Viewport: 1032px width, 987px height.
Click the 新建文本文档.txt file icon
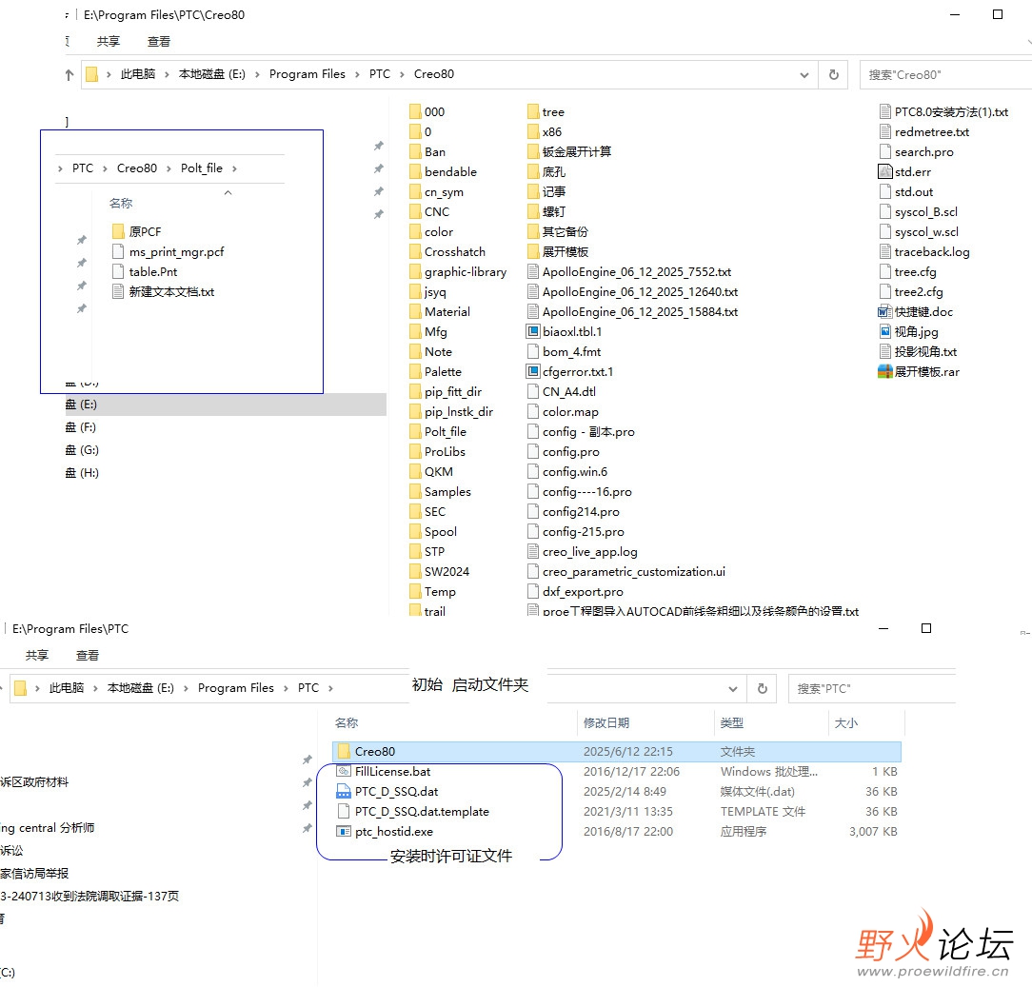pos(118,291)
